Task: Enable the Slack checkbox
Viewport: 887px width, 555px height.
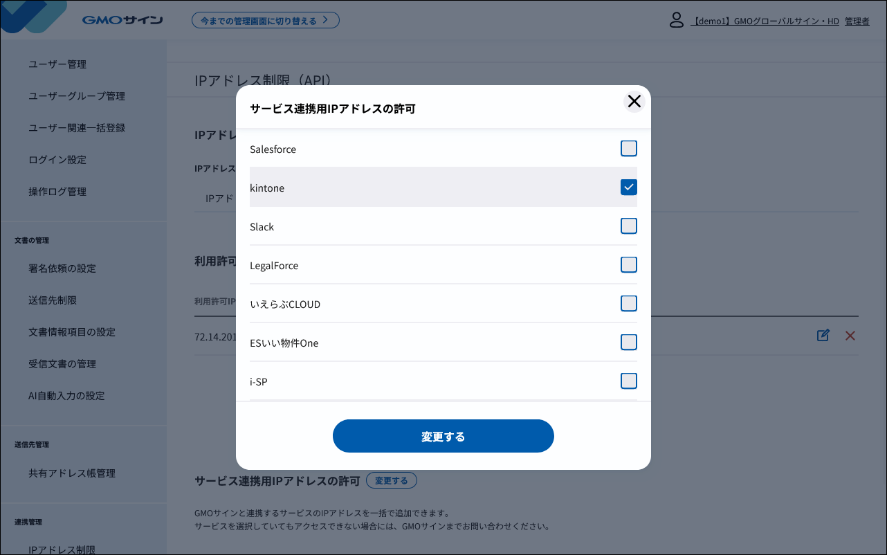Action: click(x=628, y=226)
